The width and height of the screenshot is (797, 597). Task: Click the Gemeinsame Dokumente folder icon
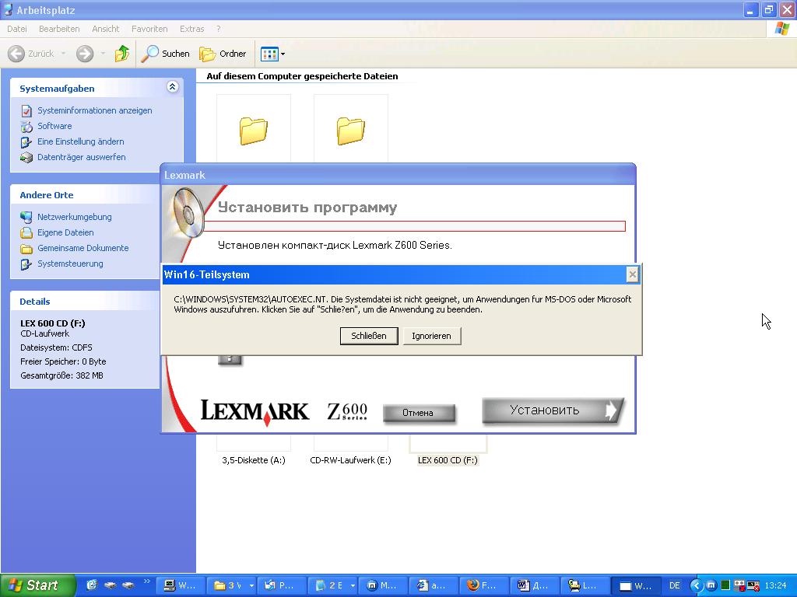pyautogui.click(x=26, y=248)
